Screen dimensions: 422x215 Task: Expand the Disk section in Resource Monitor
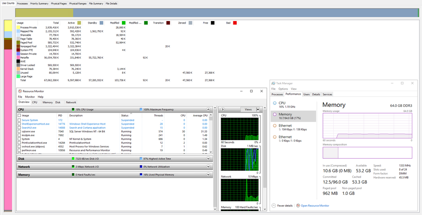coord(208,159)
